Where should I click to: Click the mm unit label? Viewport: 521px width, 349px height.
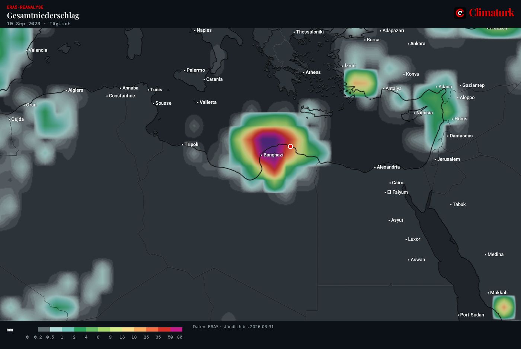click(10, 330)
